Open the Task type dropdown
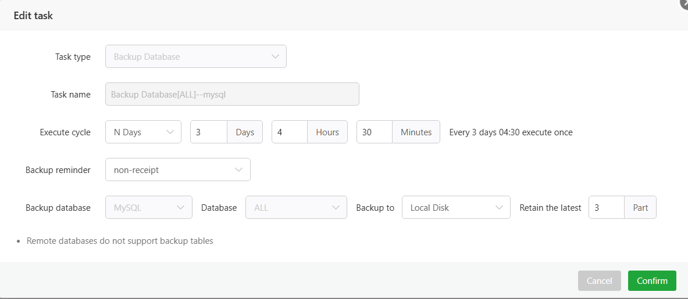This screenshot has height=299, width=688. pos(195,57)
